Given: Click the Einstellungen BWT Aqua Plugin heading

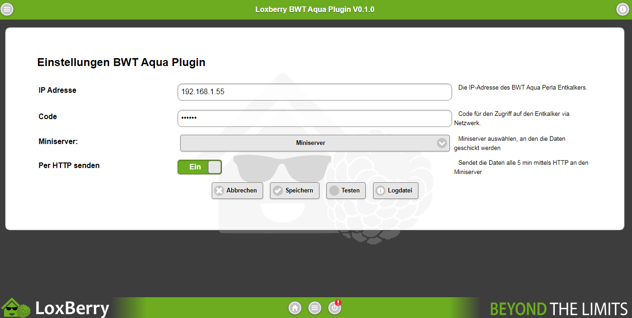Looking at the screenshot, I should point(121,62).
